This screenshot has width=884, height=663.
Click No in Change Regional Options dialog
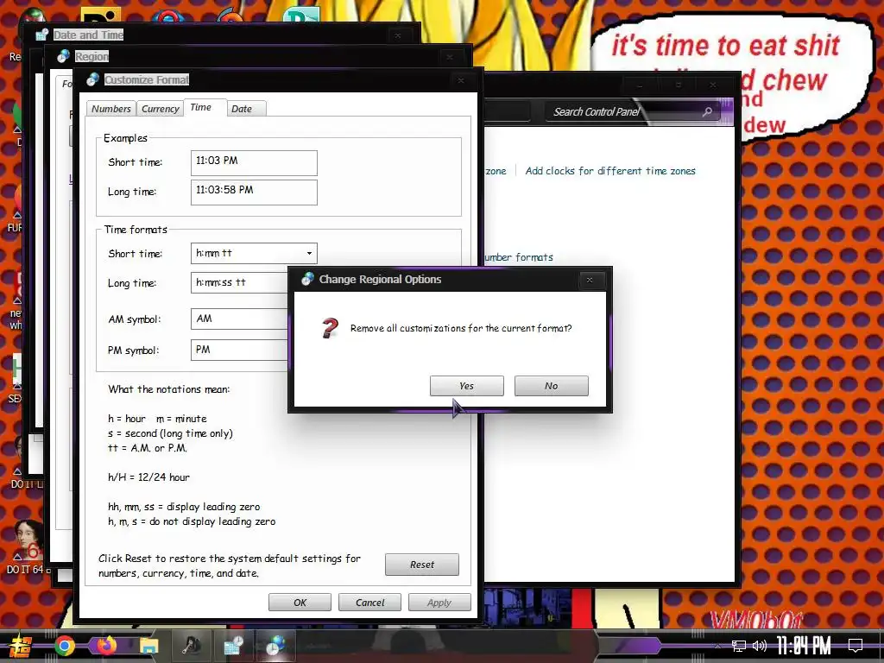551,386
